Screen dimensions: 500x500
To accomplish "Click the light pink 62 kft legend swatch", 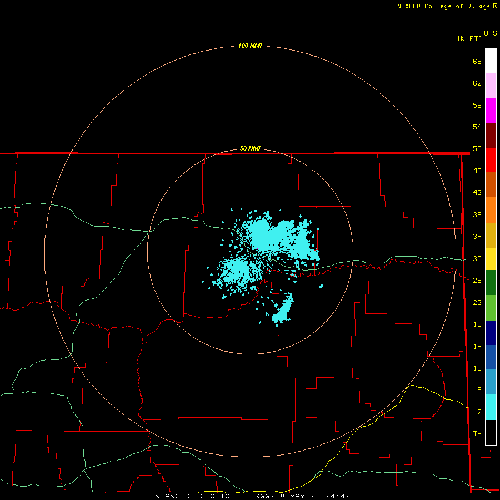I will tap(491, 86).
